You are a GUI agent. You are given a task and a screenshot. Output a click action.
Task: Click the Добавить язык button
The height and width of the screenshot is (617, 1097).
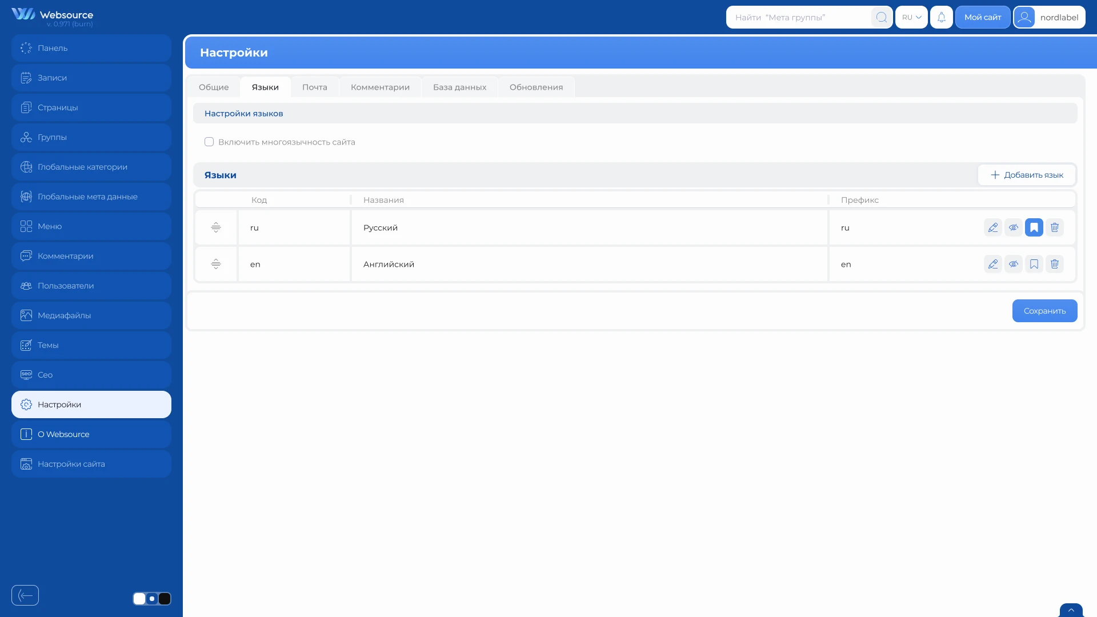coord(1027,175)
